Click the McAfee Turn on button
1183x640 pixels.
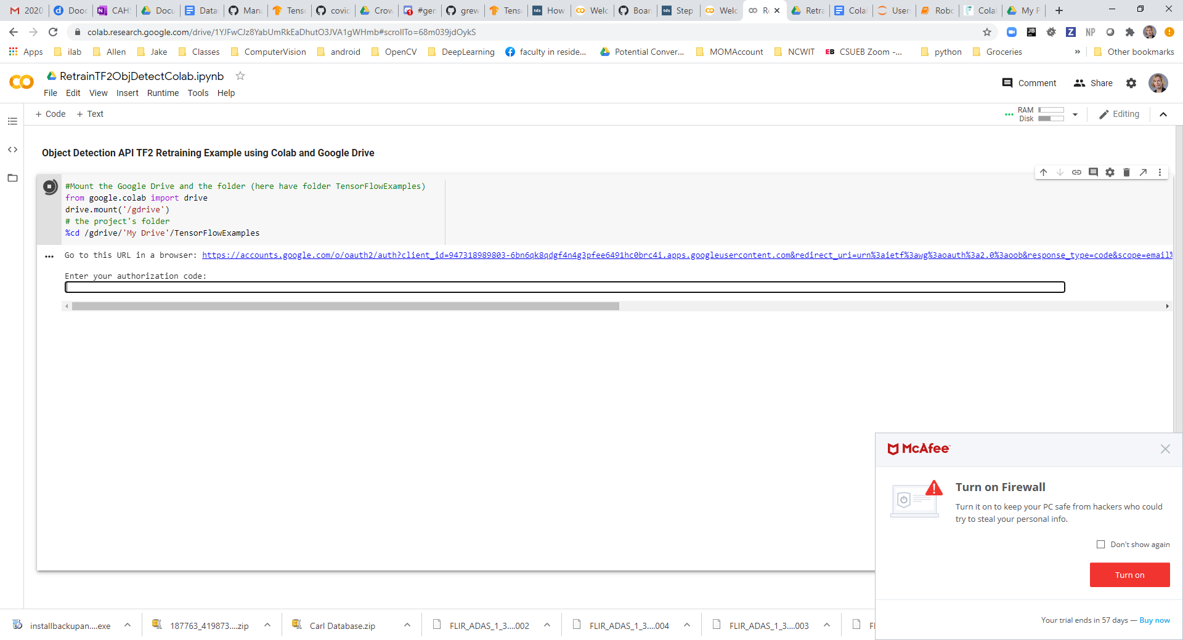[1129, 575]
